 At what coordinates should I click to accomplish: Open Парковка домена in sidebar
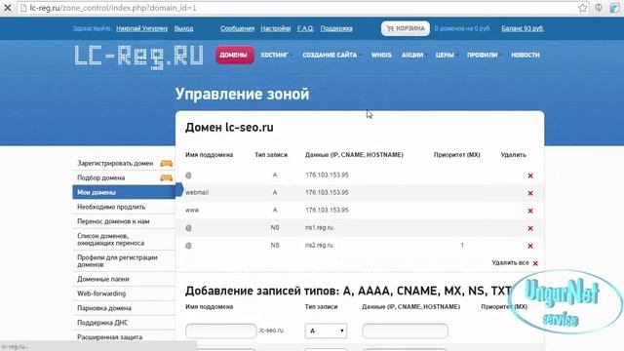(x=104, y=308)
